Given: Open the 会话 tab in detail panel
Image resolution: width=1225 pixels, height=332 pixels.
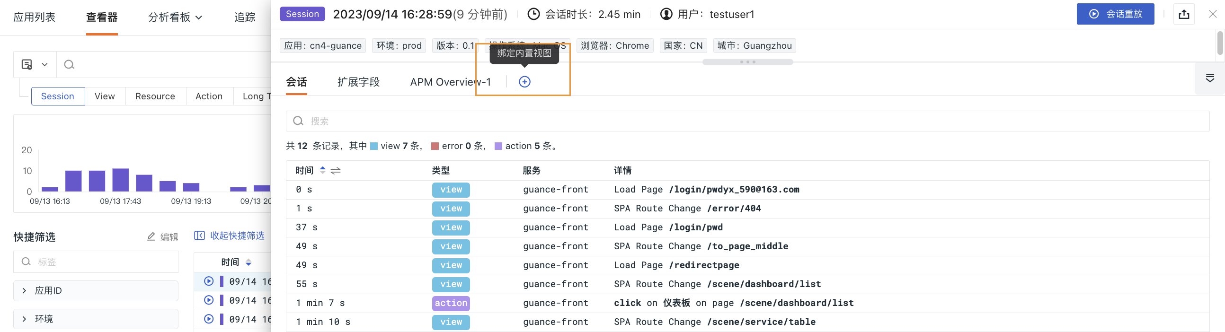Looking at the screenshot, I should 296,82.
